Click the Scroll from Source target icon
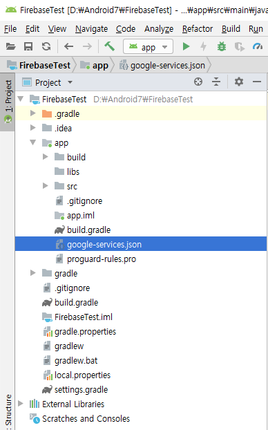The height and width of the screenshot is (430, 268). click(x=198, y=82)
